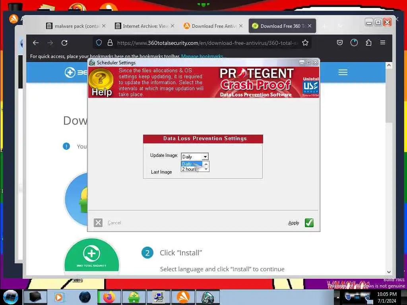Screen dimensions: 407x305
Task: Open the Firefox hamburger application menu
Action: point(383,42)
